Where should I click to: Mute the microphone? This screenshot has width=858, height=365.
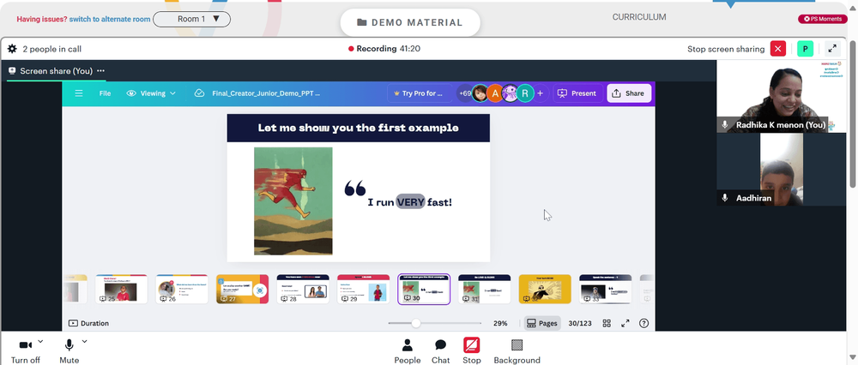(x=69, y=351)
